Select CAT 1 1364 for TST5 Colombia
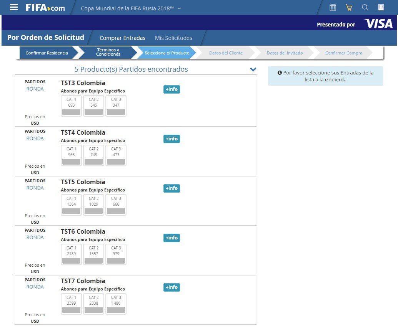 point(71,205)
